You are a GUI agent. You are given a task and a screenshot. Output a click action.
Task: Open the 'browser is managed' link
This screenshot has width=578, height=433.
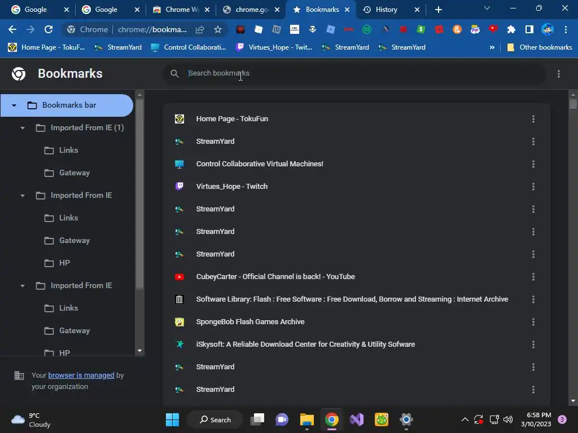81,375
